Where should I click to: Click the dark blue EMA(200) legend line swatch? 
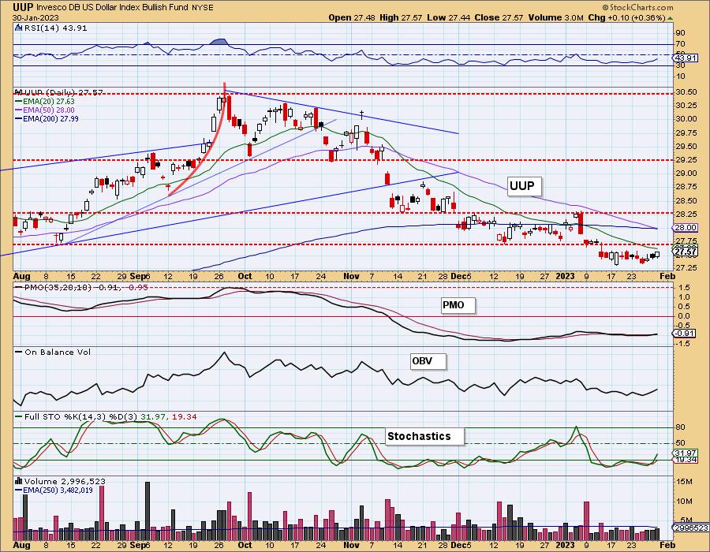[19, 118]
